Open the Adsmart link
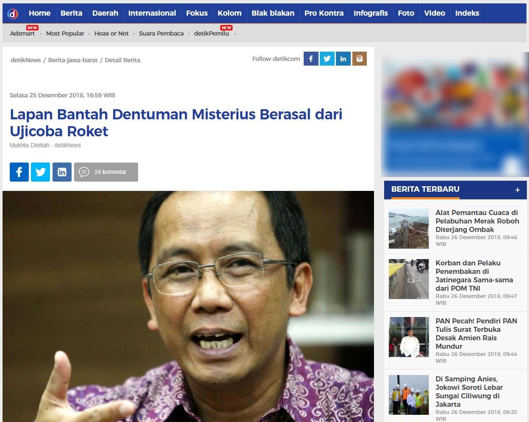The width and height of the screenshot is (529, 422). point(22,33)
